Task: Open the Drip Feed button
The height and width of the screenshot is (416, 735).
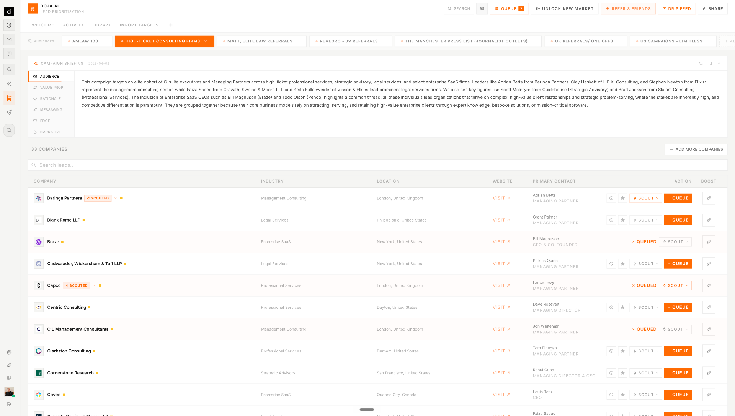Action: pos(677,8)
